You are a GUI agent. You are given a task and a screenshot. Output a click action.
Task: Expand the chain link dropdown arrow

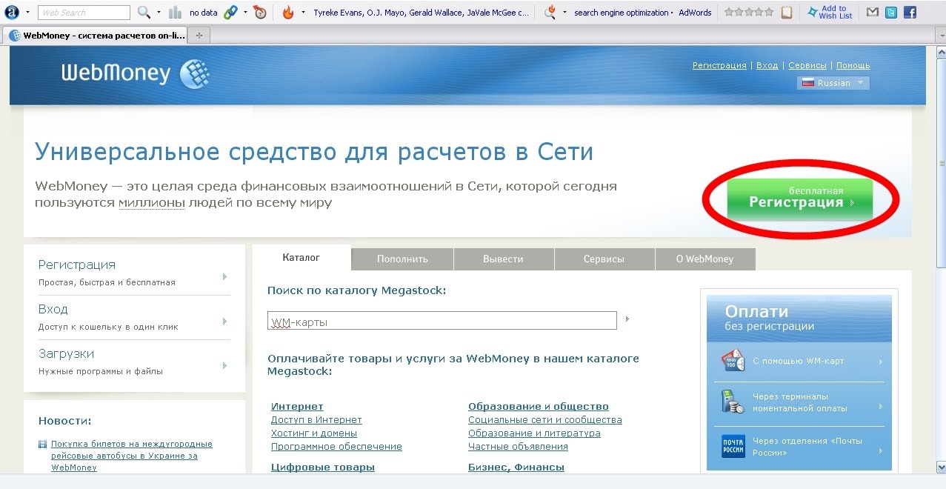click(x=245, y=13)
